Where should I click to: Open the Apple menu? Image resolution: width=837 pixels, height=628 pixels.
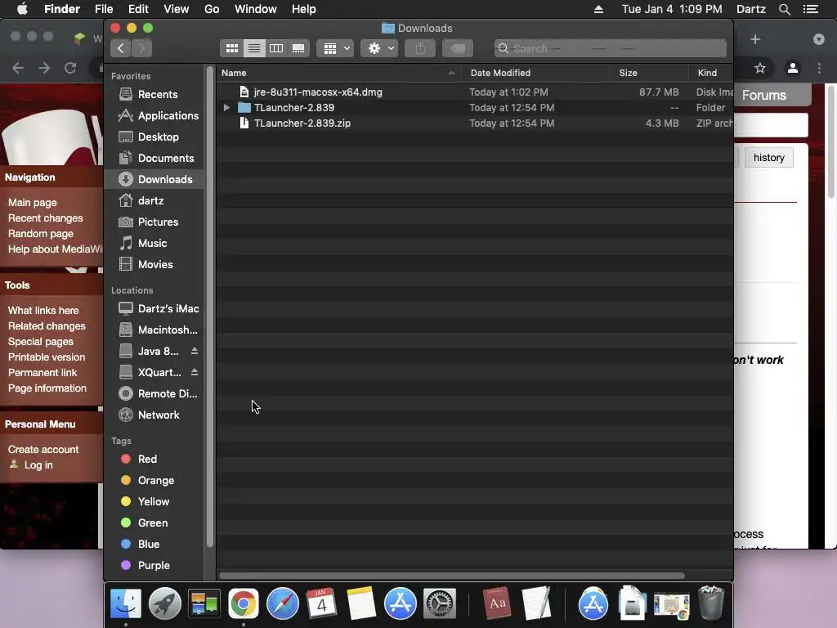coord(22,9)
